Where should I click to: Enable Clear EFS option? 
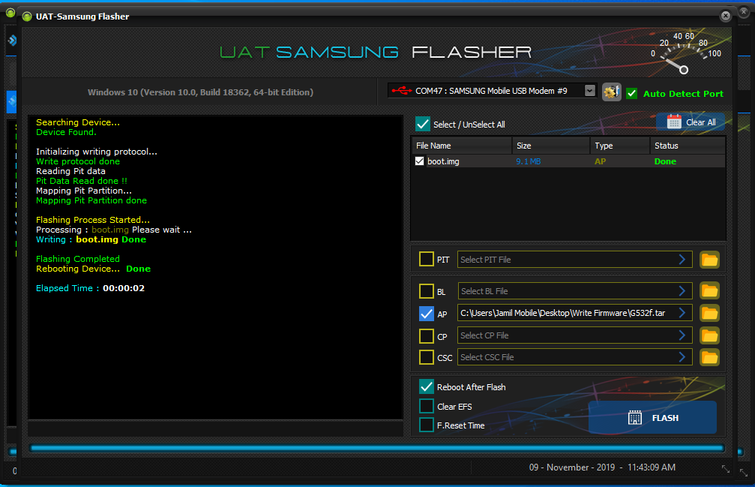click(x=426, y=406)
